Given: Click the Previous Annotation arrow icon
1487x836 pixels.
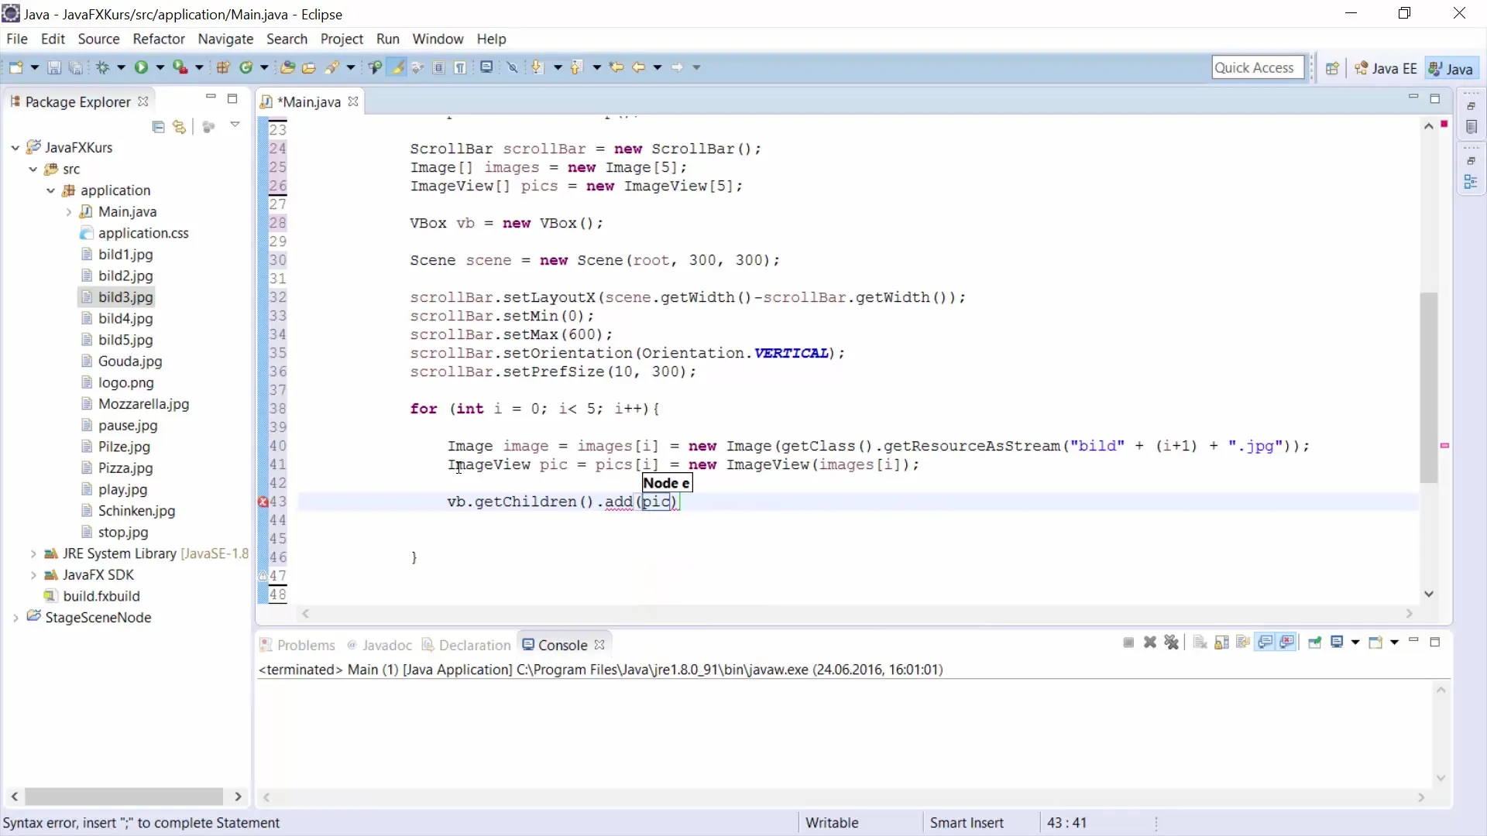Looking at the screenshot, I should (576, 68).
